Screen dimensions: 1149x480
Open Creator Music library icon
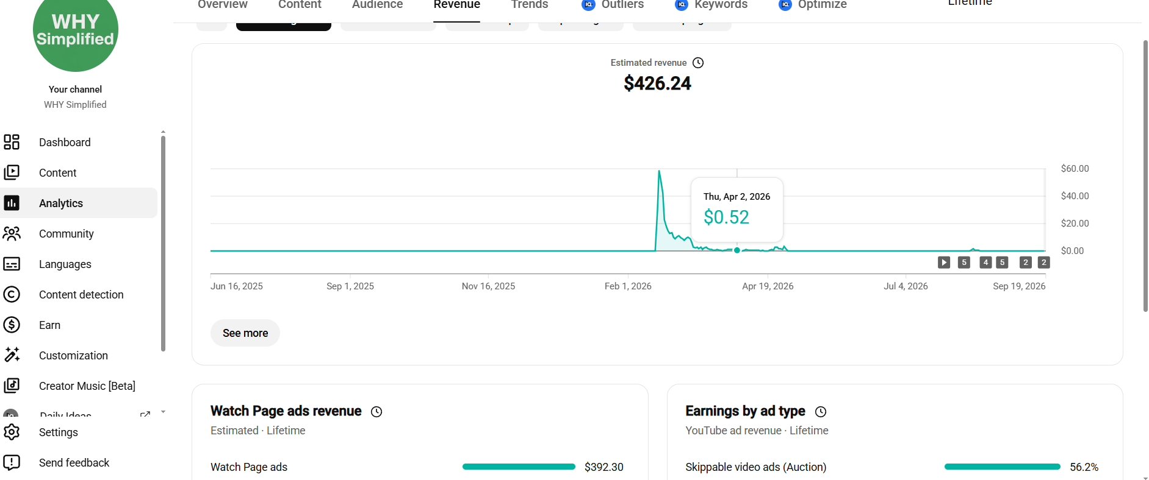12,386
